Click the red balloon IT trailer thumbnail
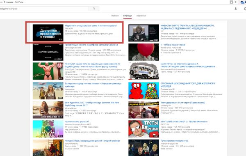Viewport: 246px width, 156px height. (x=144, y=52)
